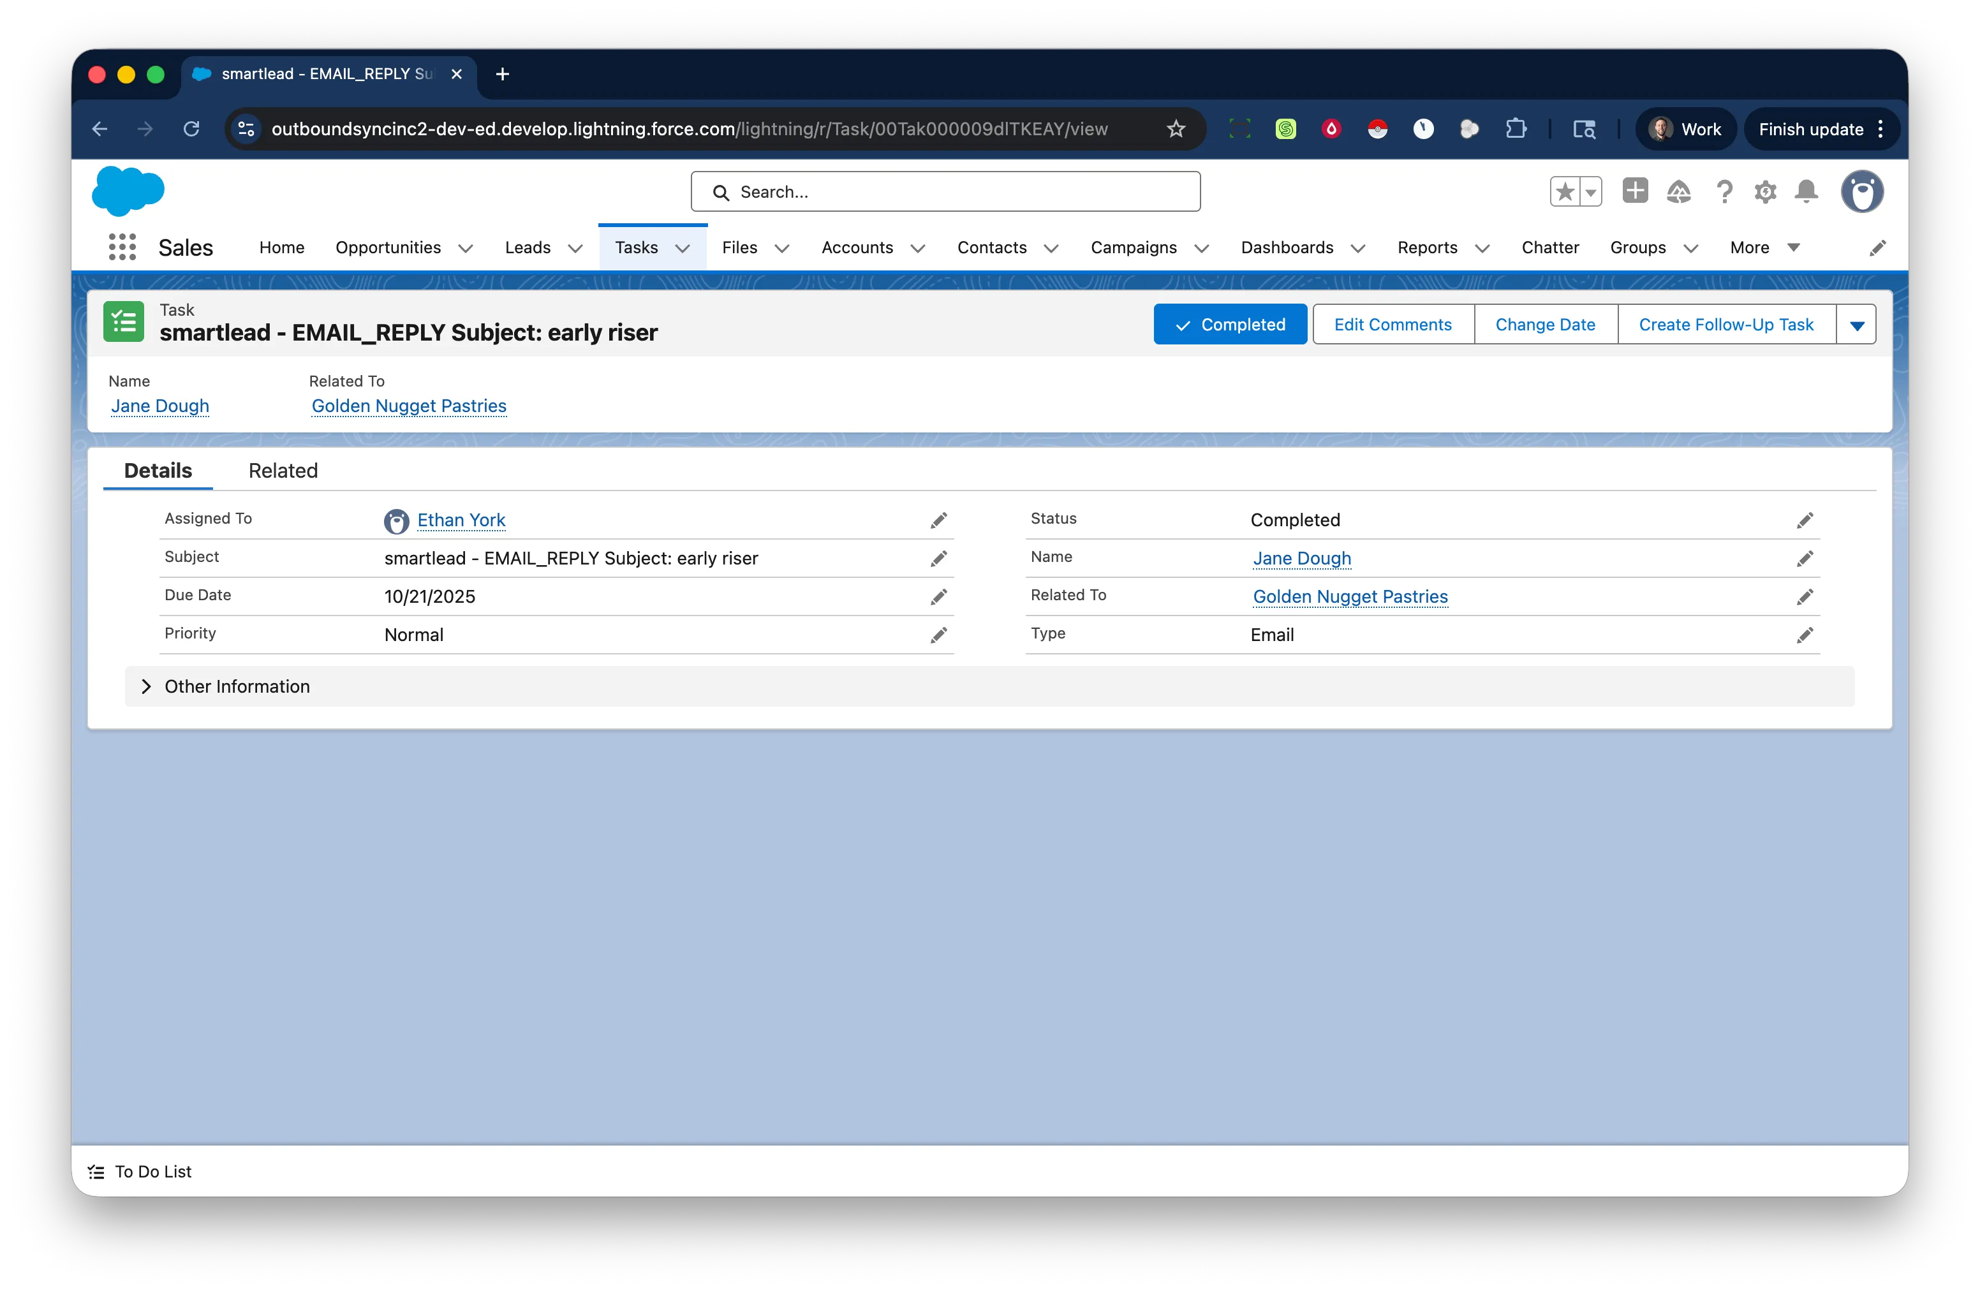Image resolution: width=1980 pixels, height=1291 pixels.
Task: Open the Salesforce Setup gear icon
Action: 1766,191
